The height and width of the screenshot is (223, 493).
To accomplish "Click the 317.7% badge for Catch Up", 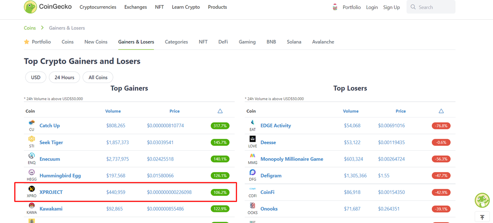I will coord(220,126).
